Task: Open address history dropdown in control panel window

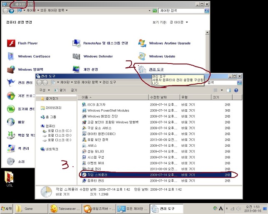Action: tap(149, 10)
